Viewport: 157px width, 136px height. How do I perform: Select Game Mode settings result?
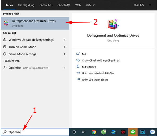click(35, 54)
